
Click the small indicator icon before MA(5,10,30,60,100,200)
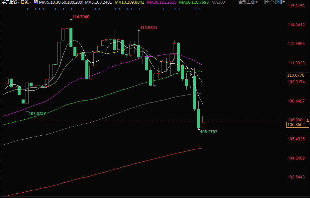pyautogui.click(x=36, y=2)
